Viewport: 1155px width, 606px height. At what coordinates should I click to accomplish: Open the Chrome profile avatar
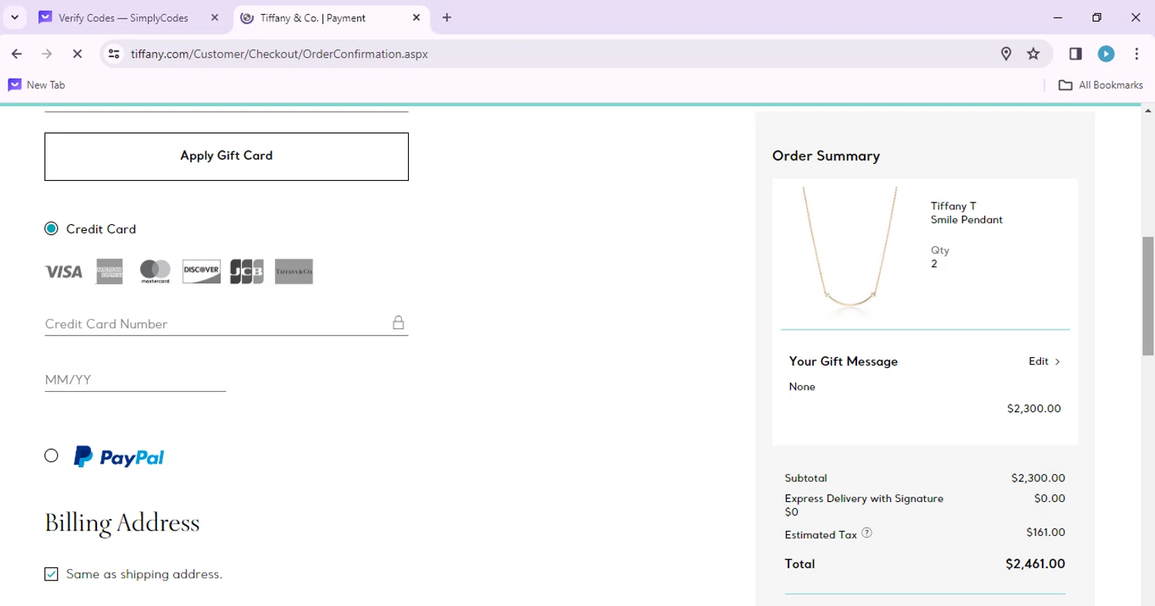(x=1106, y=54)
